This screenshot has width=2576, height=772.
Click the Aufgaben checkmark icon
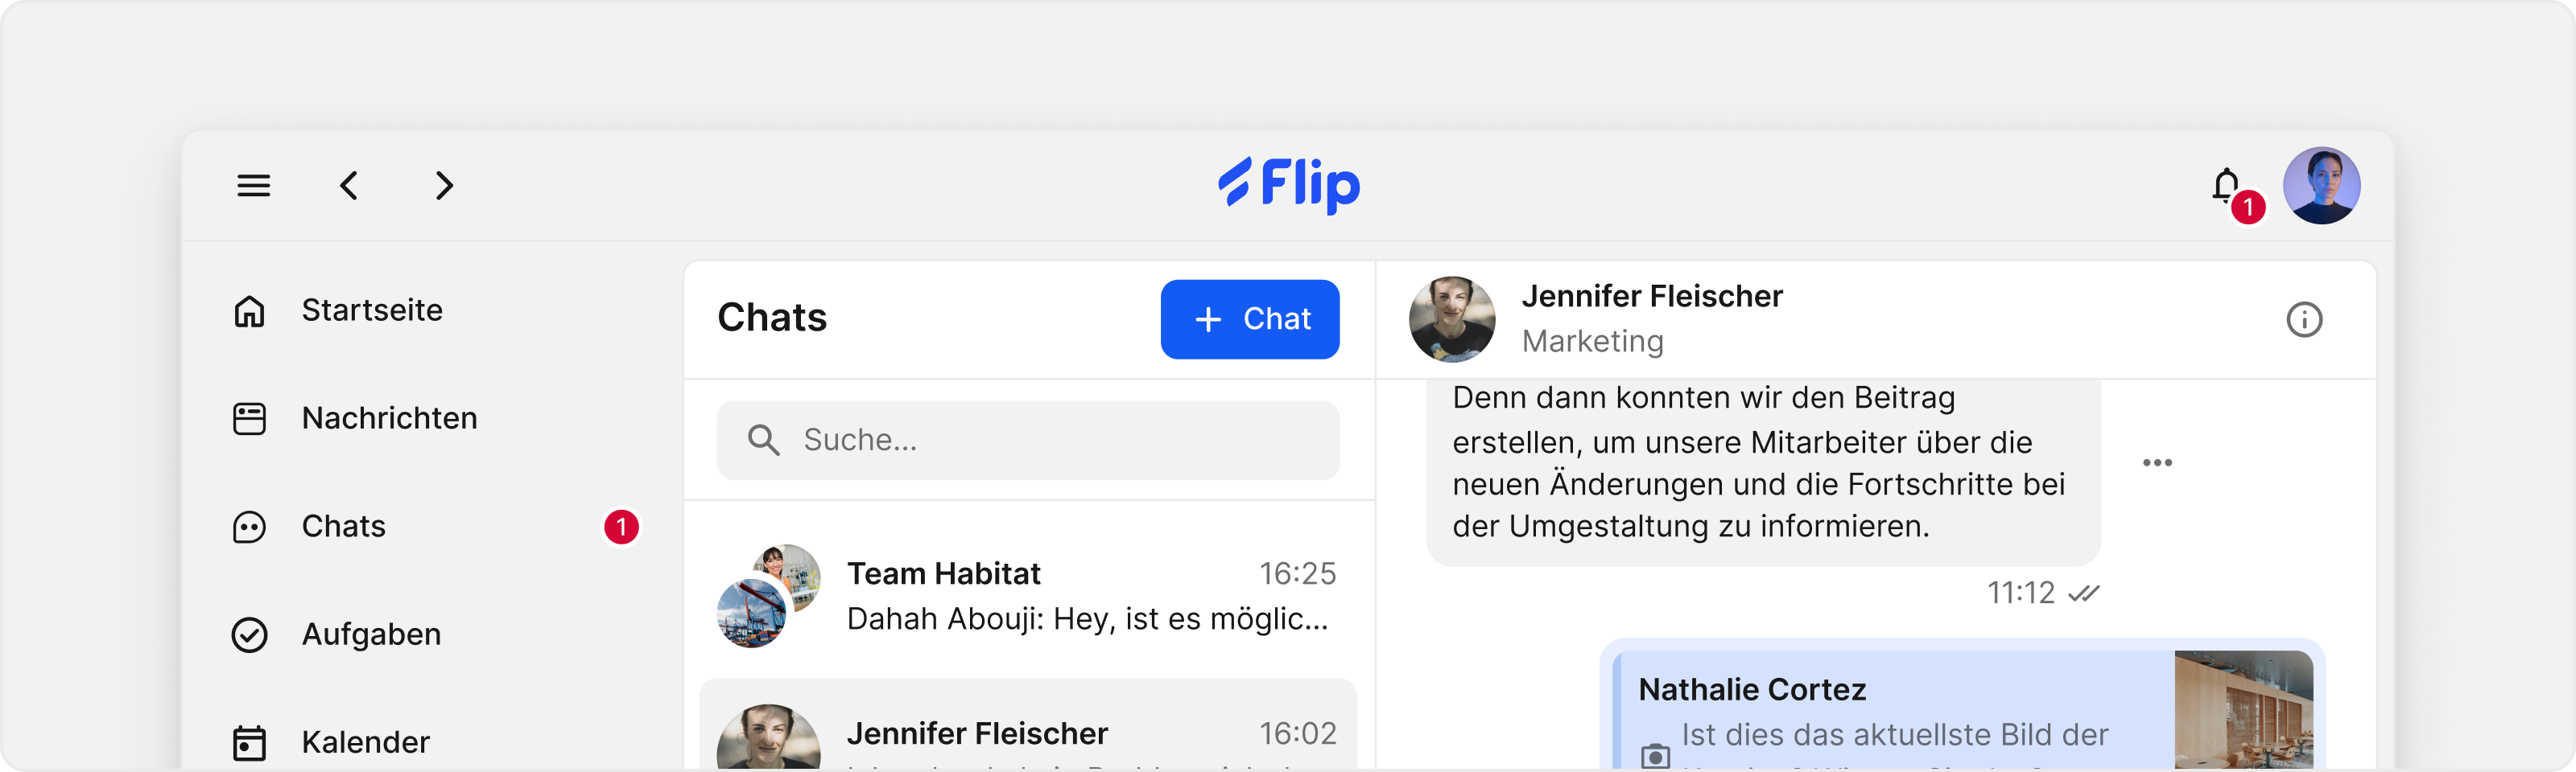coord(249,634)
